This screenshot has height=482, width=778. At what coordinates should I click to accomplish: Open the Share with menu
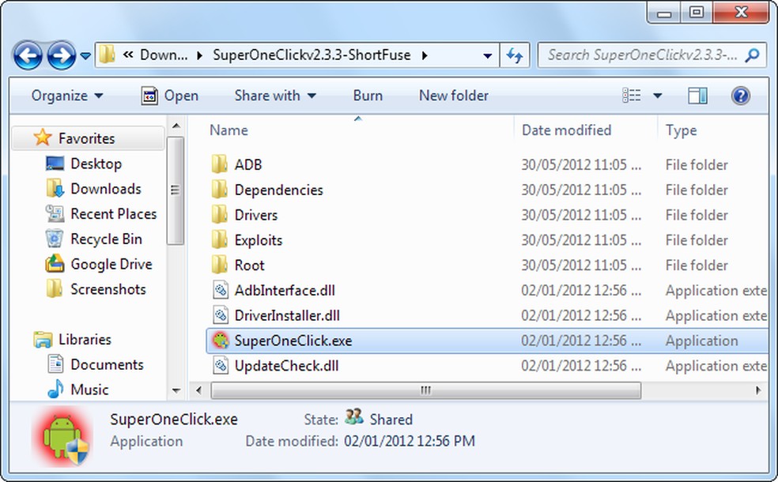coord(275,95)
